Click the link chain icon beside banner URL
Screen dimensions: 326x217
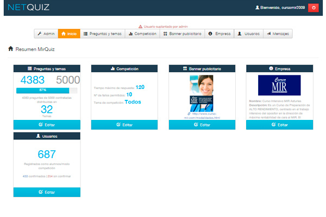[x=189, y=113]
